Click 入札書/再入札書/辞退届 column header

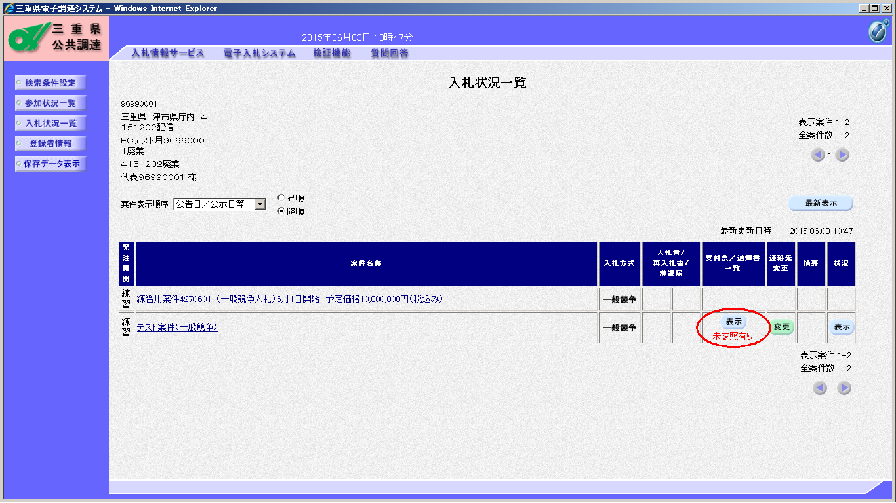(x=671, y=263)
